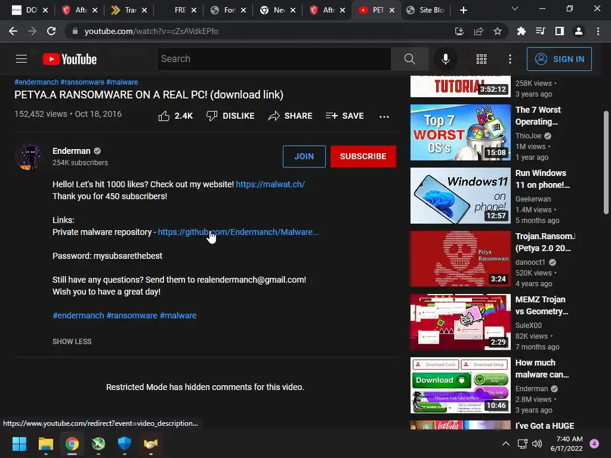Bookmark this page with star icon
The height and width of the screenshot is (458, 611).
pos(497,31)
